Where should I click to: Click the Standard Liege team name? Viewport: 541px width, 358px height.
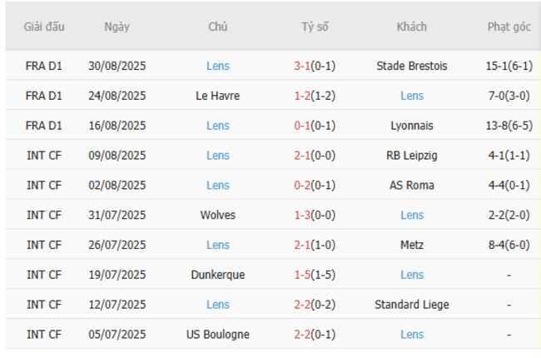(411, 305)
